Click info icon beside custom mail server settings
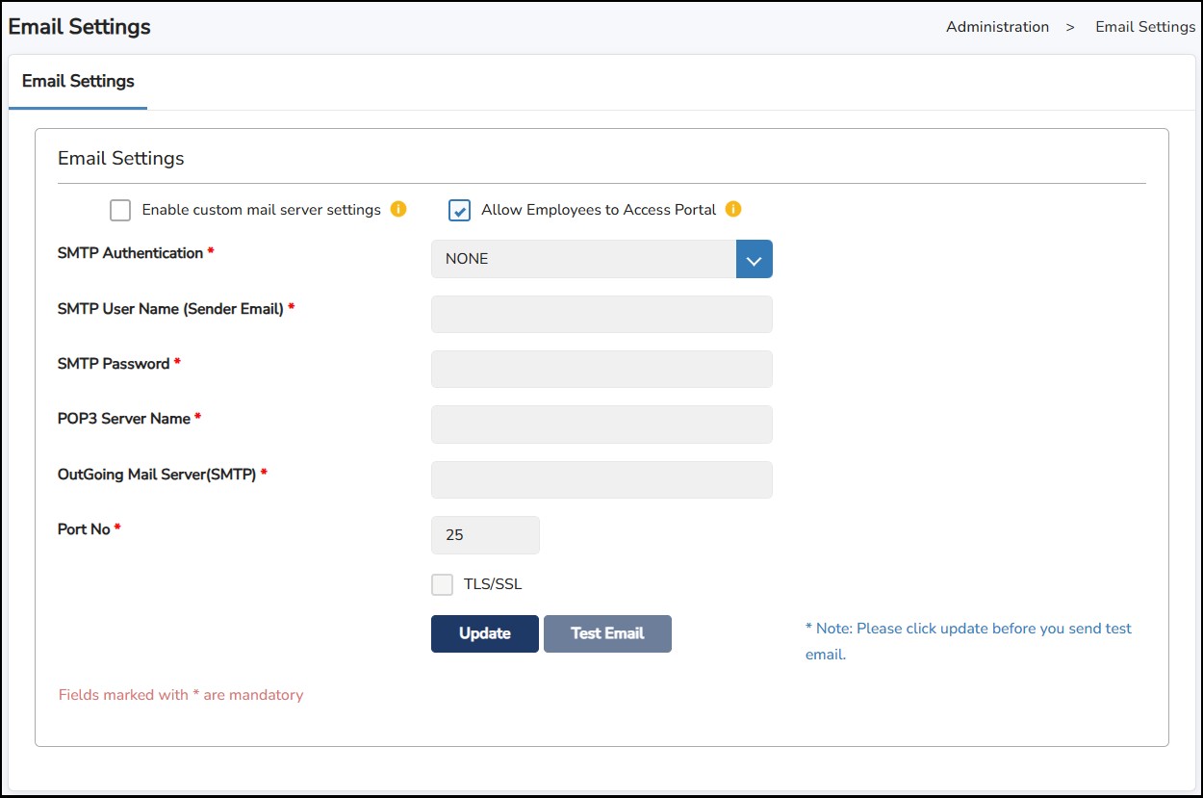The image size is (1203, 798). pos(398,209)
